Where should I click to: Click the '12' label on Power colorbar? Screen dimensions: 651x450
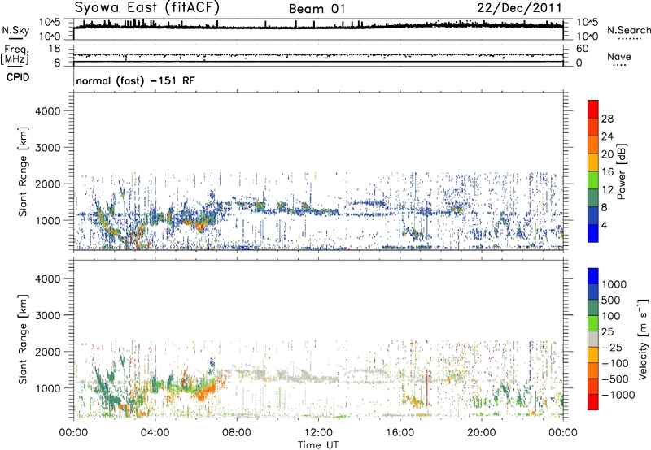pyautogui.click(x=607, y=190)
